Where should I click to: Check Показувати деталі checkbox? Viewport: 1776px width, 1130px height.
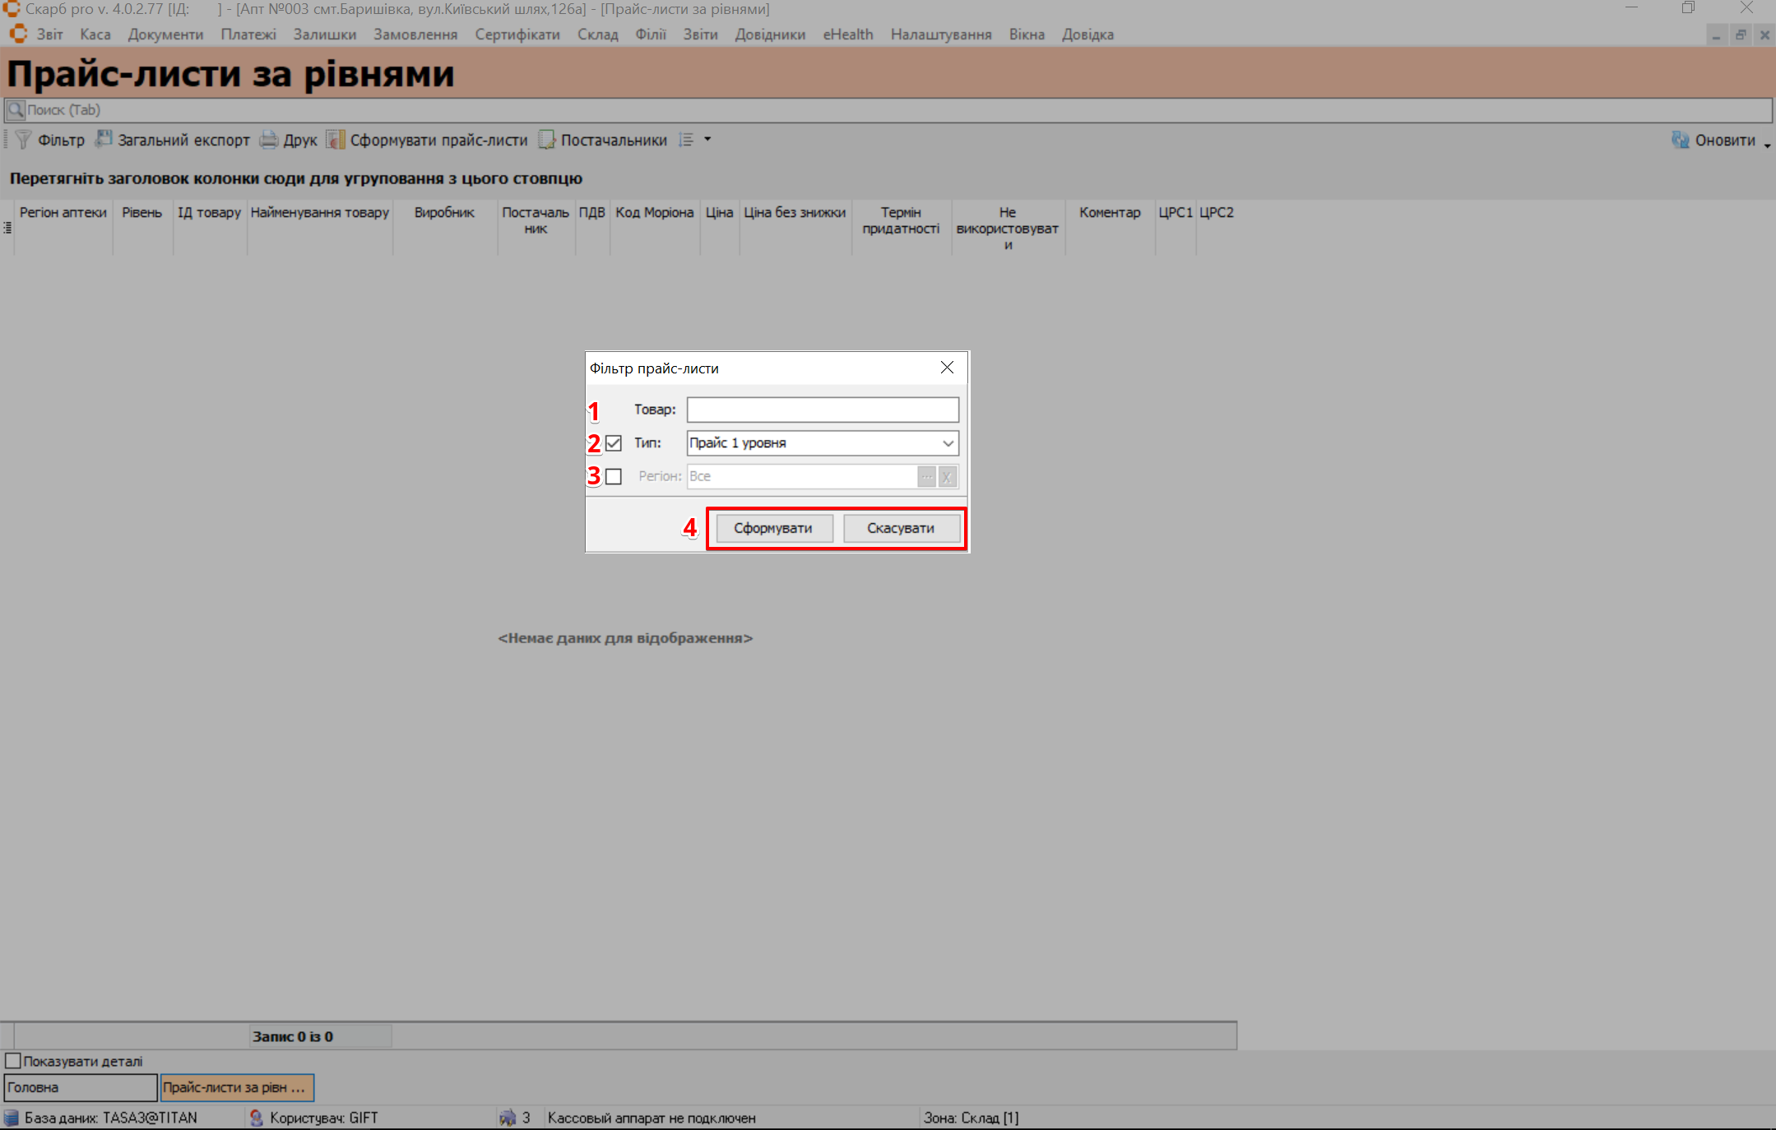coord(13,1061)
